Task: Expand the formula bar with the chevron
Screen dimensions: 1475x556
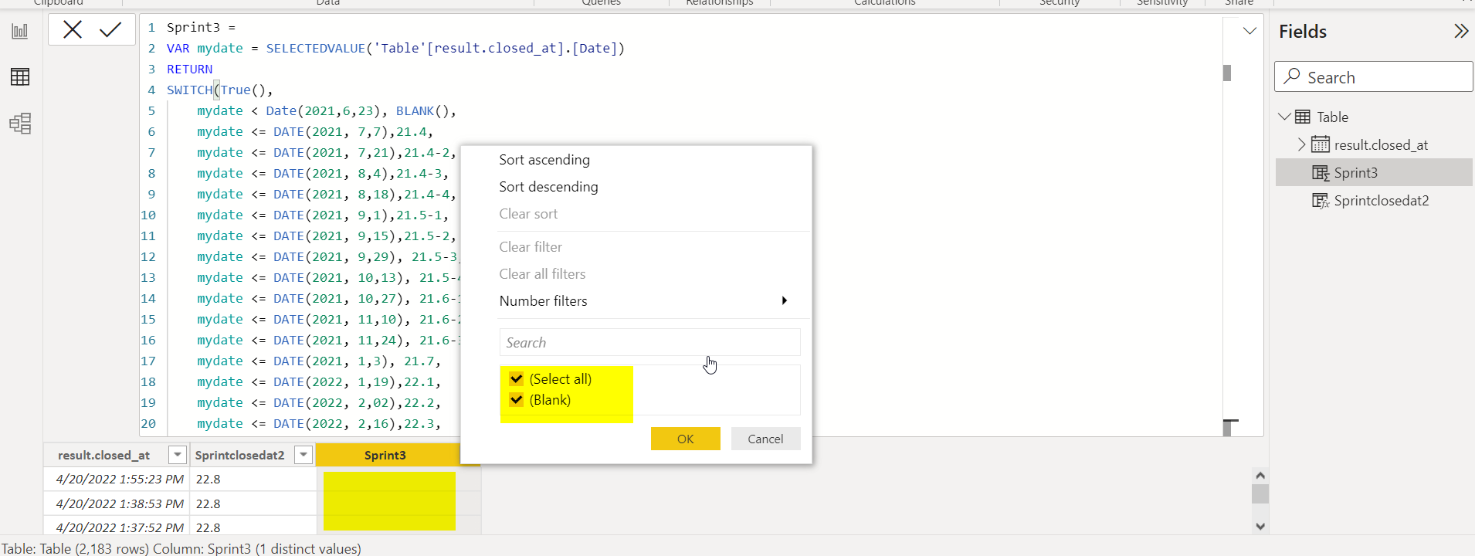Action: click(1250, 31)
